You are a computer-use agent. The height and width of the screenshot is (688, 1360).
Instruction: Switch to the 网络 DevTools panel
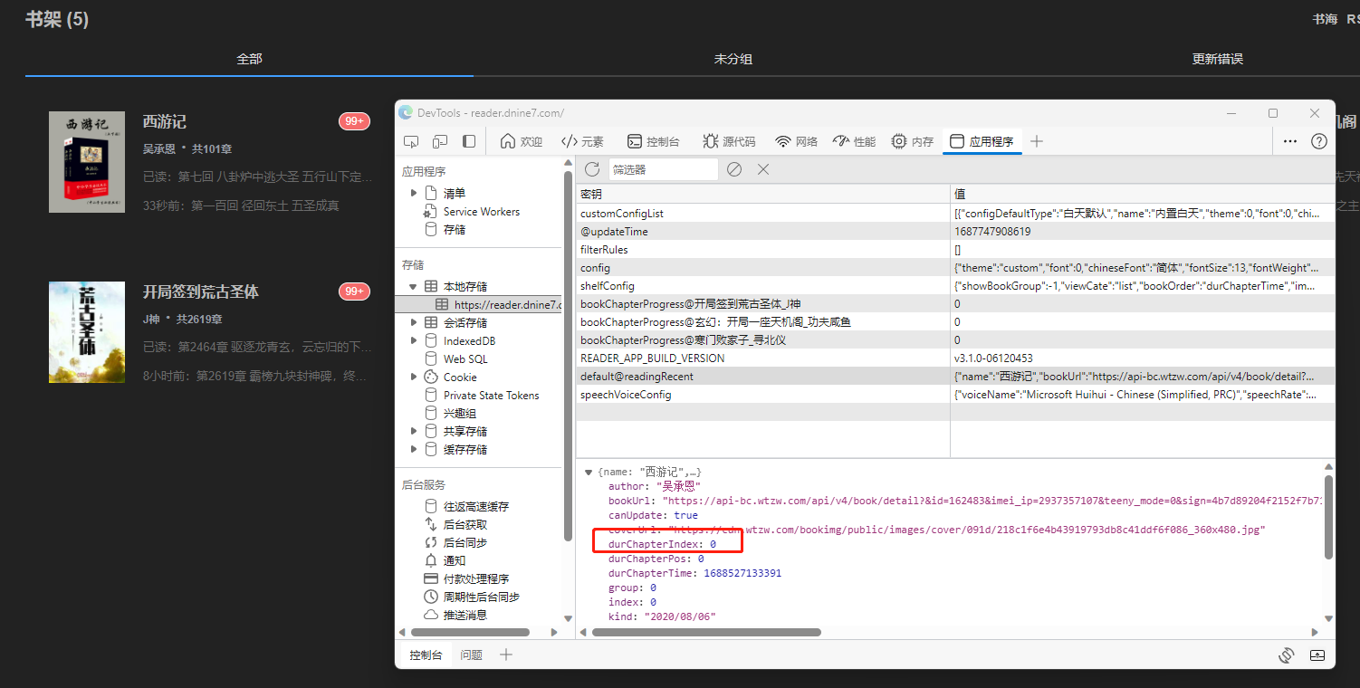click(793, 141)
